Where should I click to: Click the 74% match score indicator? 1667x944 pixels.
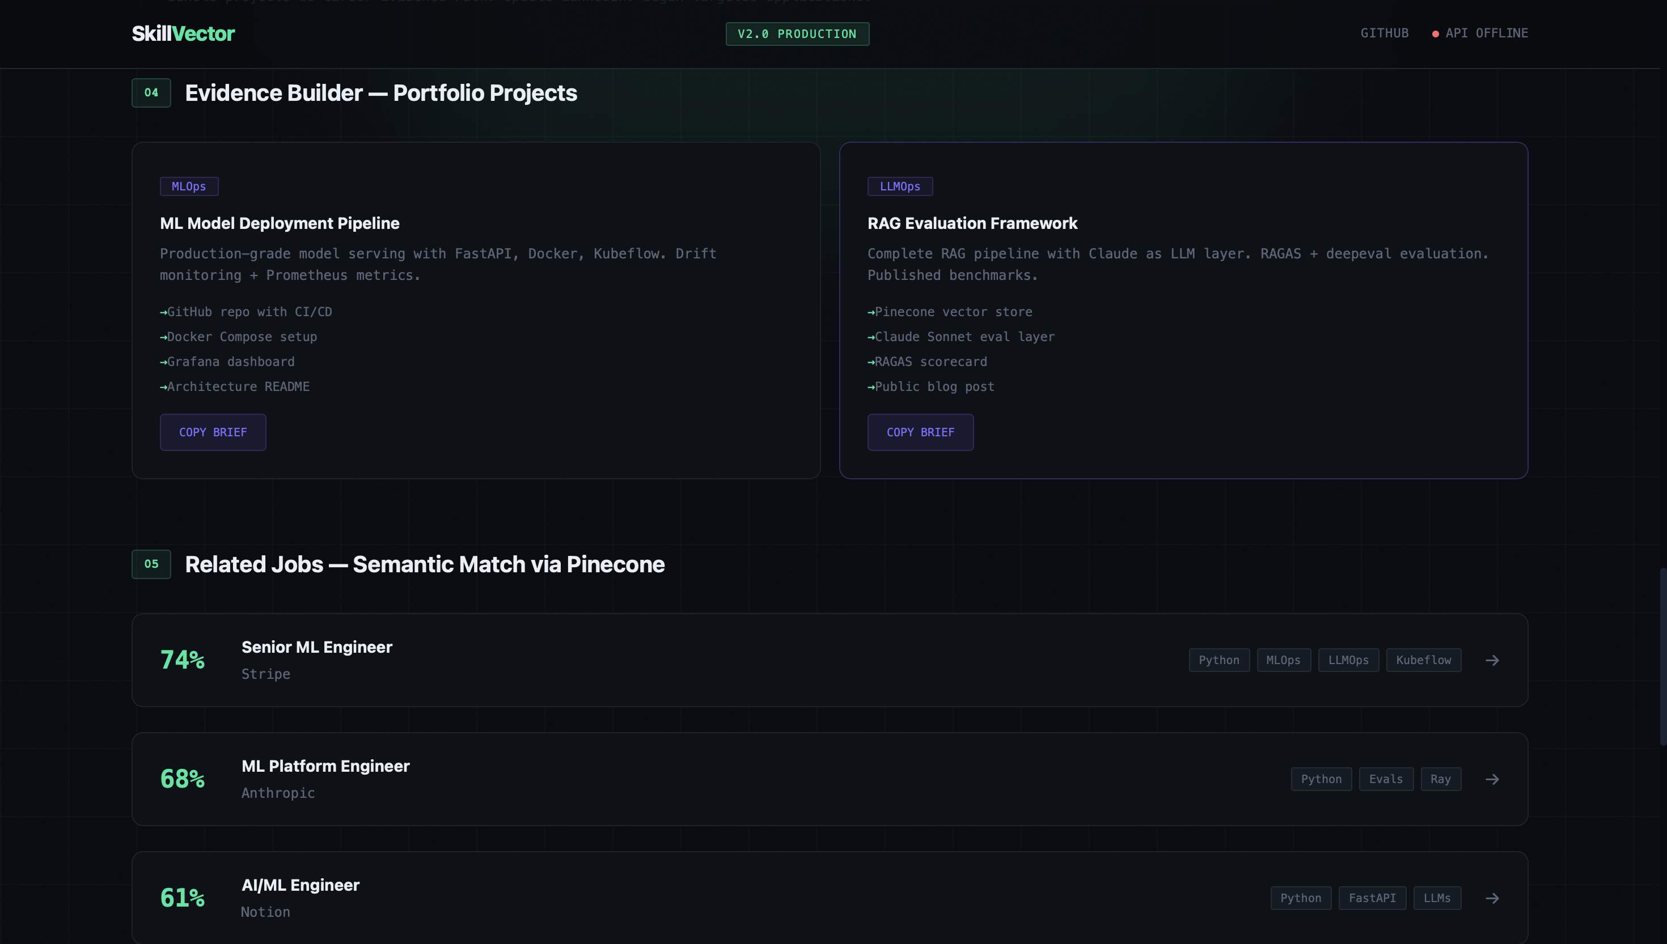click(182, 660)
